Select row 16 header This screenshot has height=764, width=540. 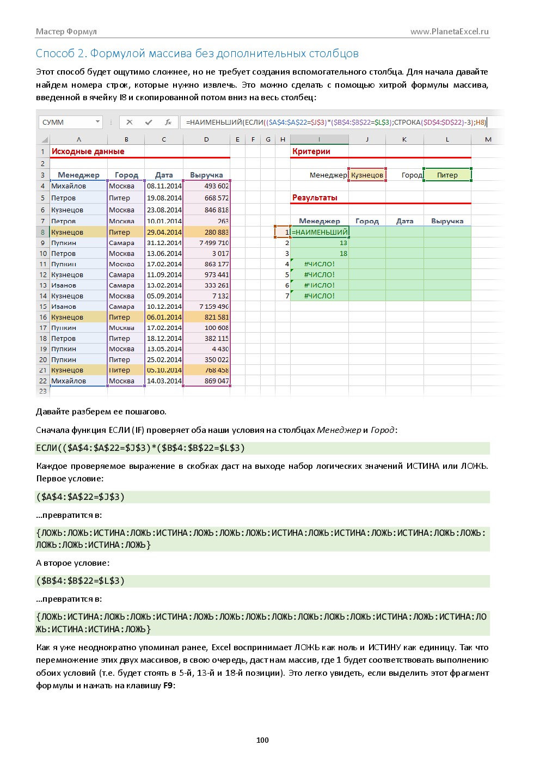(43, 317)
